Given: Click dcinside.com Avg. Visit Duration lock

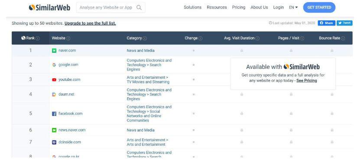Looking at the screenshot, I should coord(242,142).
